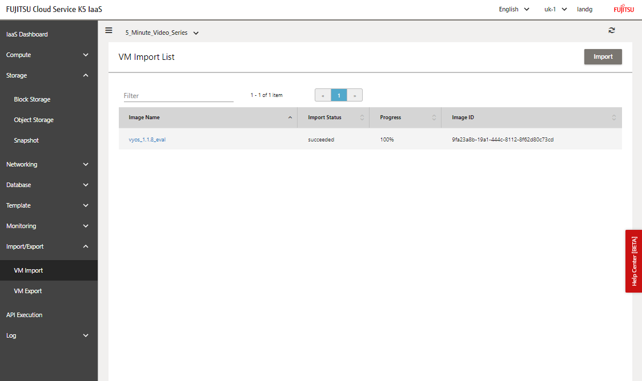This screenshot has width=642, height=381.
Task: Open the vyos_1.1.8_eval image link
Action: click(x=147, y=139)
